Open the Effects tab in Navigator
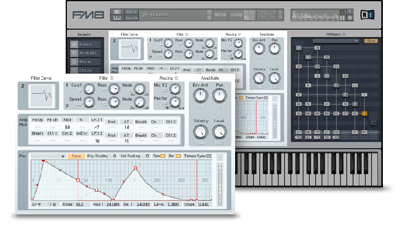395x243 pixels. point(85,71)
